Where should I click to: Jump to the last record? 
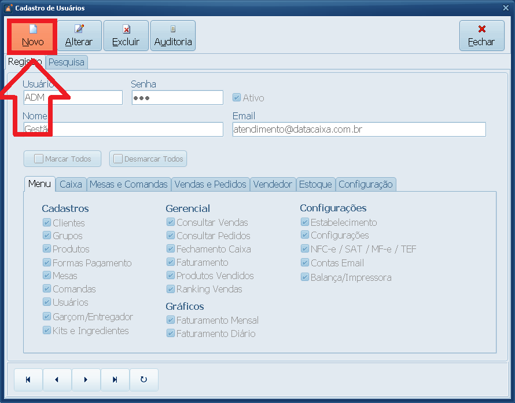click(115, 380)
